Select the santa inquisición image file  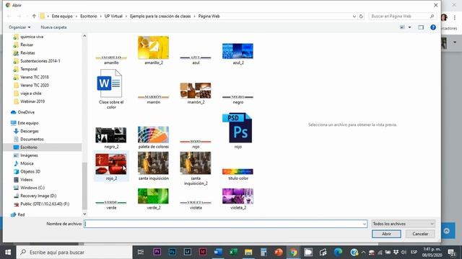coord(153,166)
